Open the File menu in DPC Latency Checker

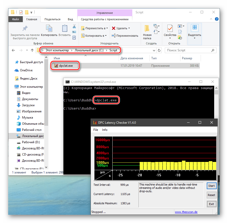click(x=96, y=130)
